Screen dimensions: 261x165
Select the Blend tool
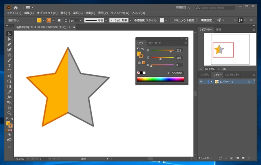coord(9,103)
